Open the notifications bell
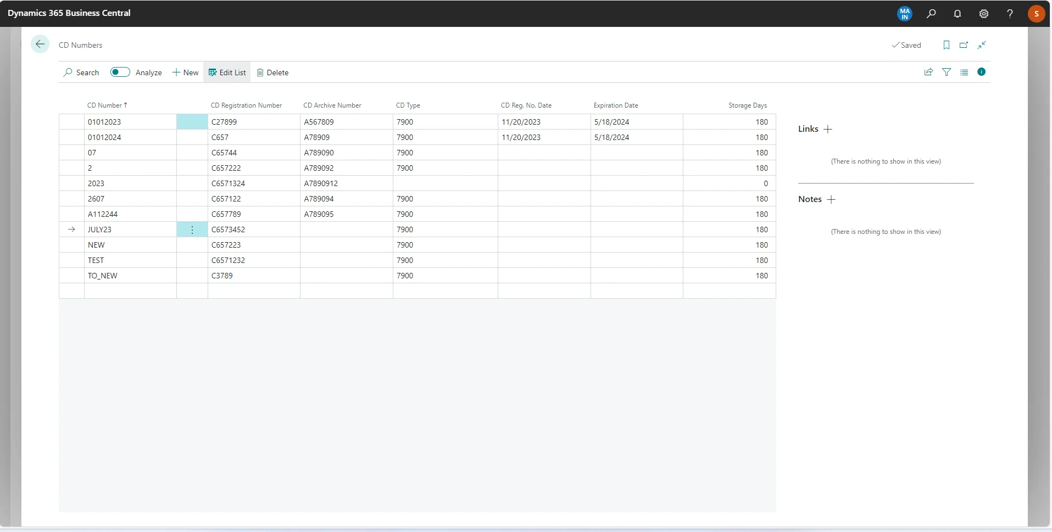This screenshot has height=532, width=1052. [x=958, y=14]
